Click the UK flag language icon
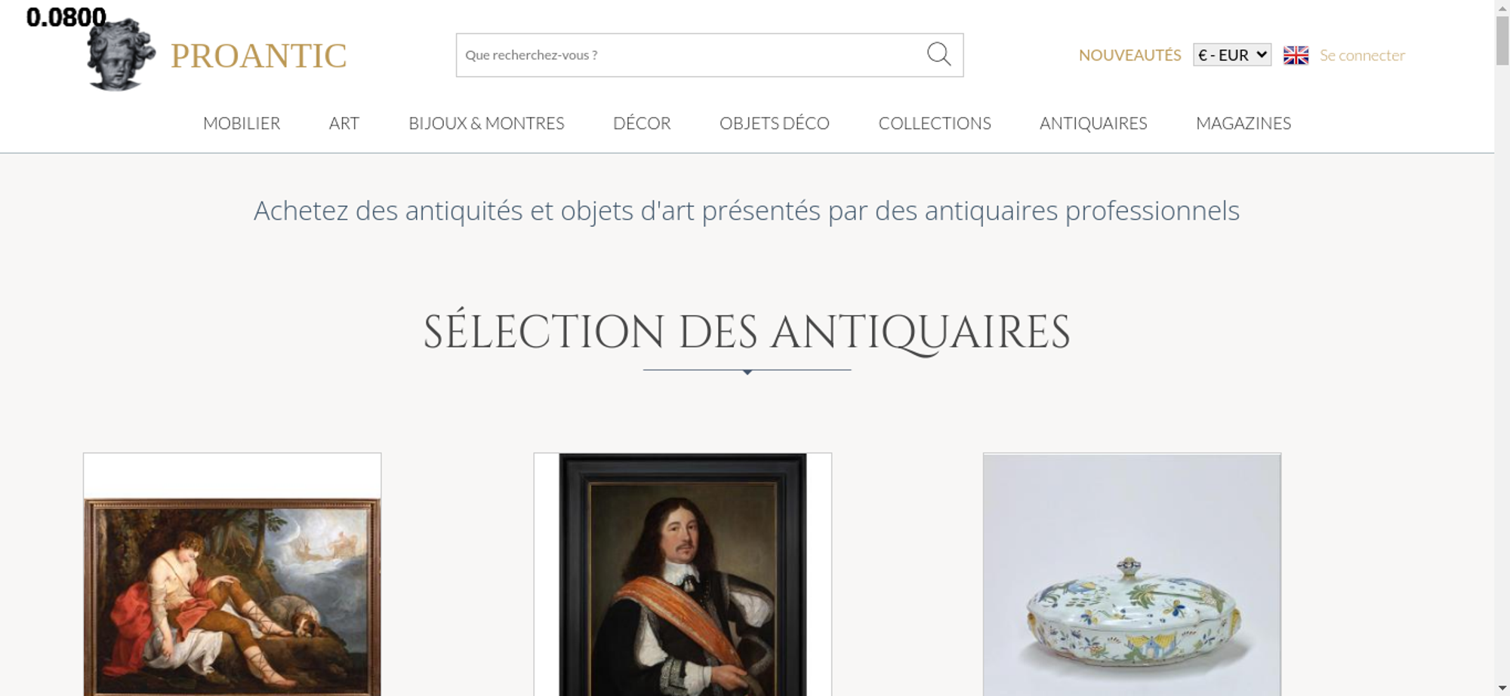Image resolution: width=1510 pixels, height=696 pixels. point(1296,55)
